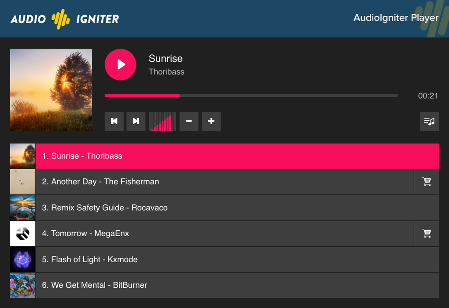The width and height of the screenshot is (449, 308).
Task: Click the volume bars indicator
Action: (x=162, y=121)
